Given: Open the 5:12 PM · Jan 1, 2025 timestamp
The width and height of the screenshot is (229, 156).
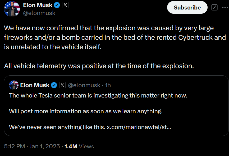Looking at the screenshot, I should (32, 146).
